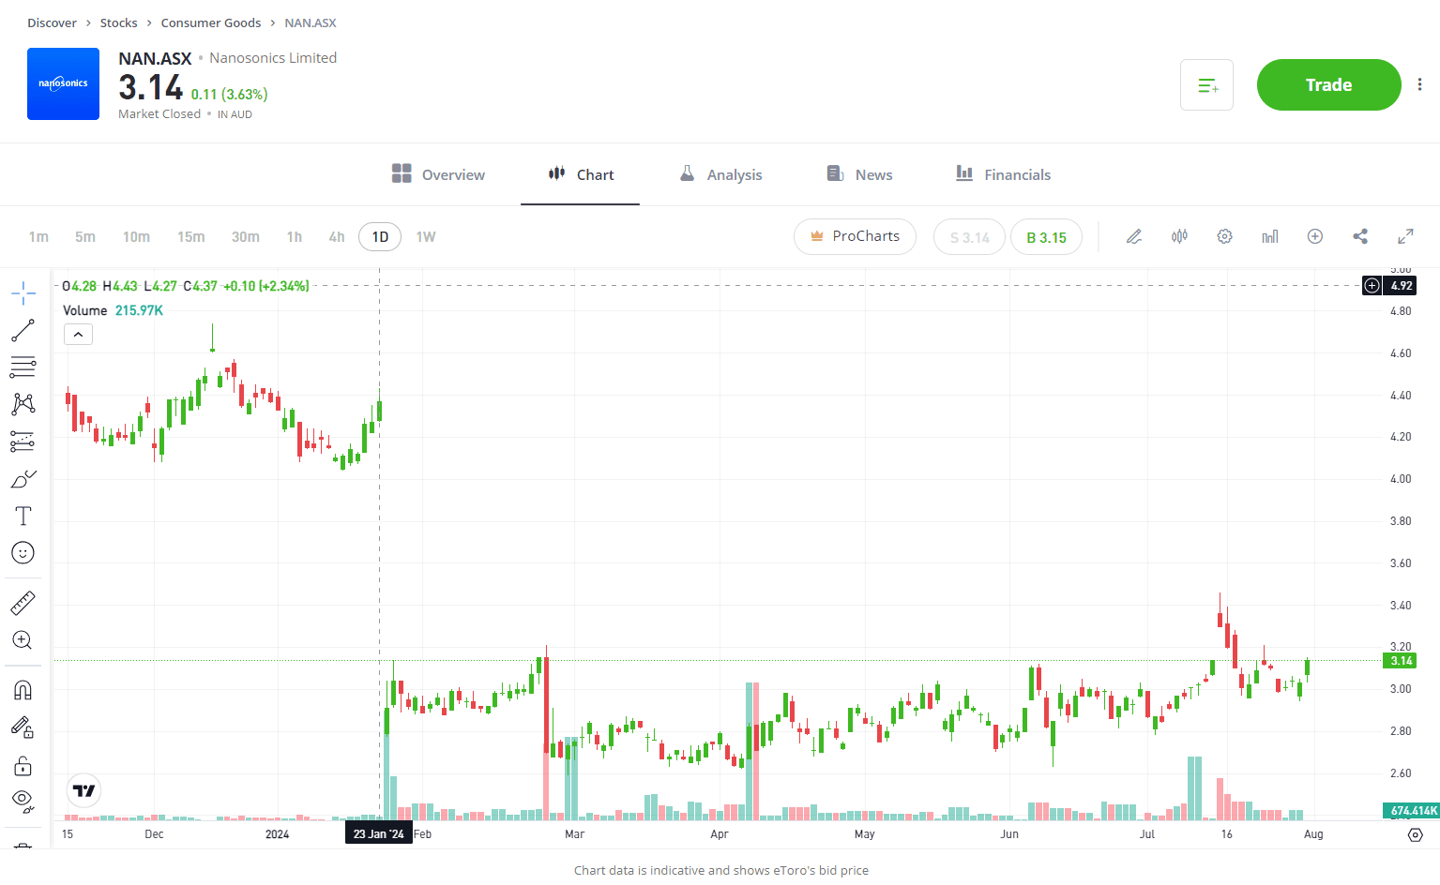The height and width of the screenshot is (885, 1440).
Task: Click the pencil draw icon in chart toolbar
Action: click(x=1134, y=236)
